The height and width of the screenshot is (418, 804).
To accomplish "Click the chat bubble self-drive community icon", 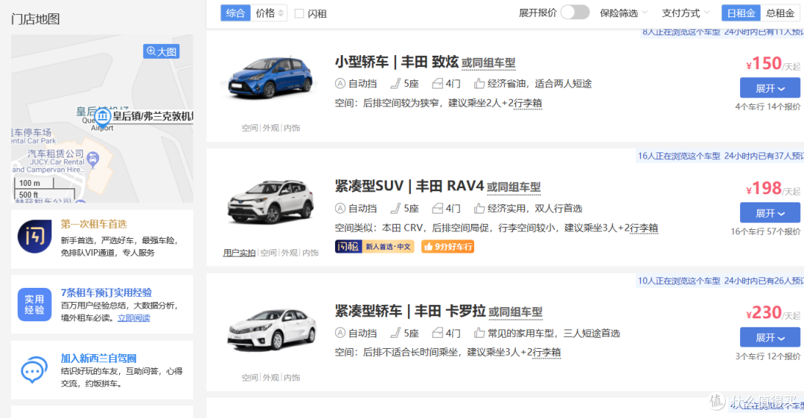I will click(34, 370).
